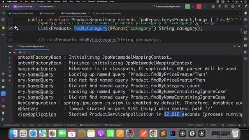Image resolution: width=249 pixels, height=140 pixels.
Task: Open LF line separator selector
Action: tap(207, 125)
